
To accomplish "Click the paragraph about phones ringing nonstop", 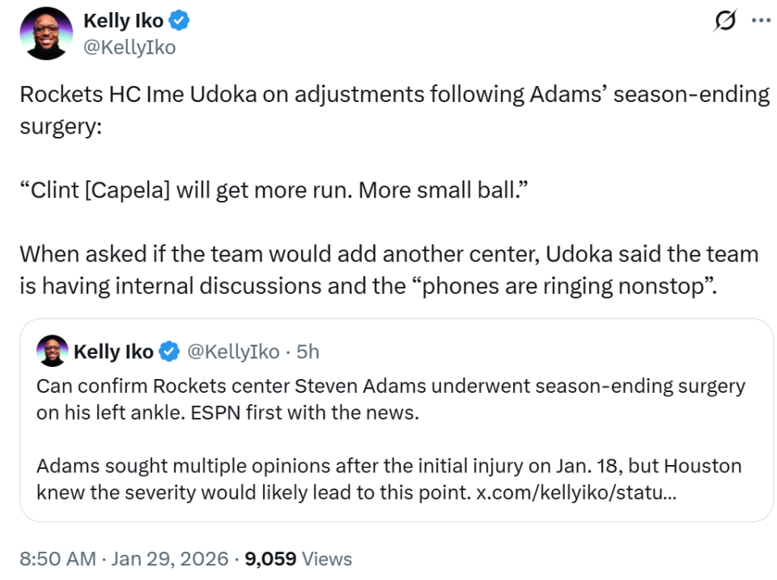I will 388,271.
